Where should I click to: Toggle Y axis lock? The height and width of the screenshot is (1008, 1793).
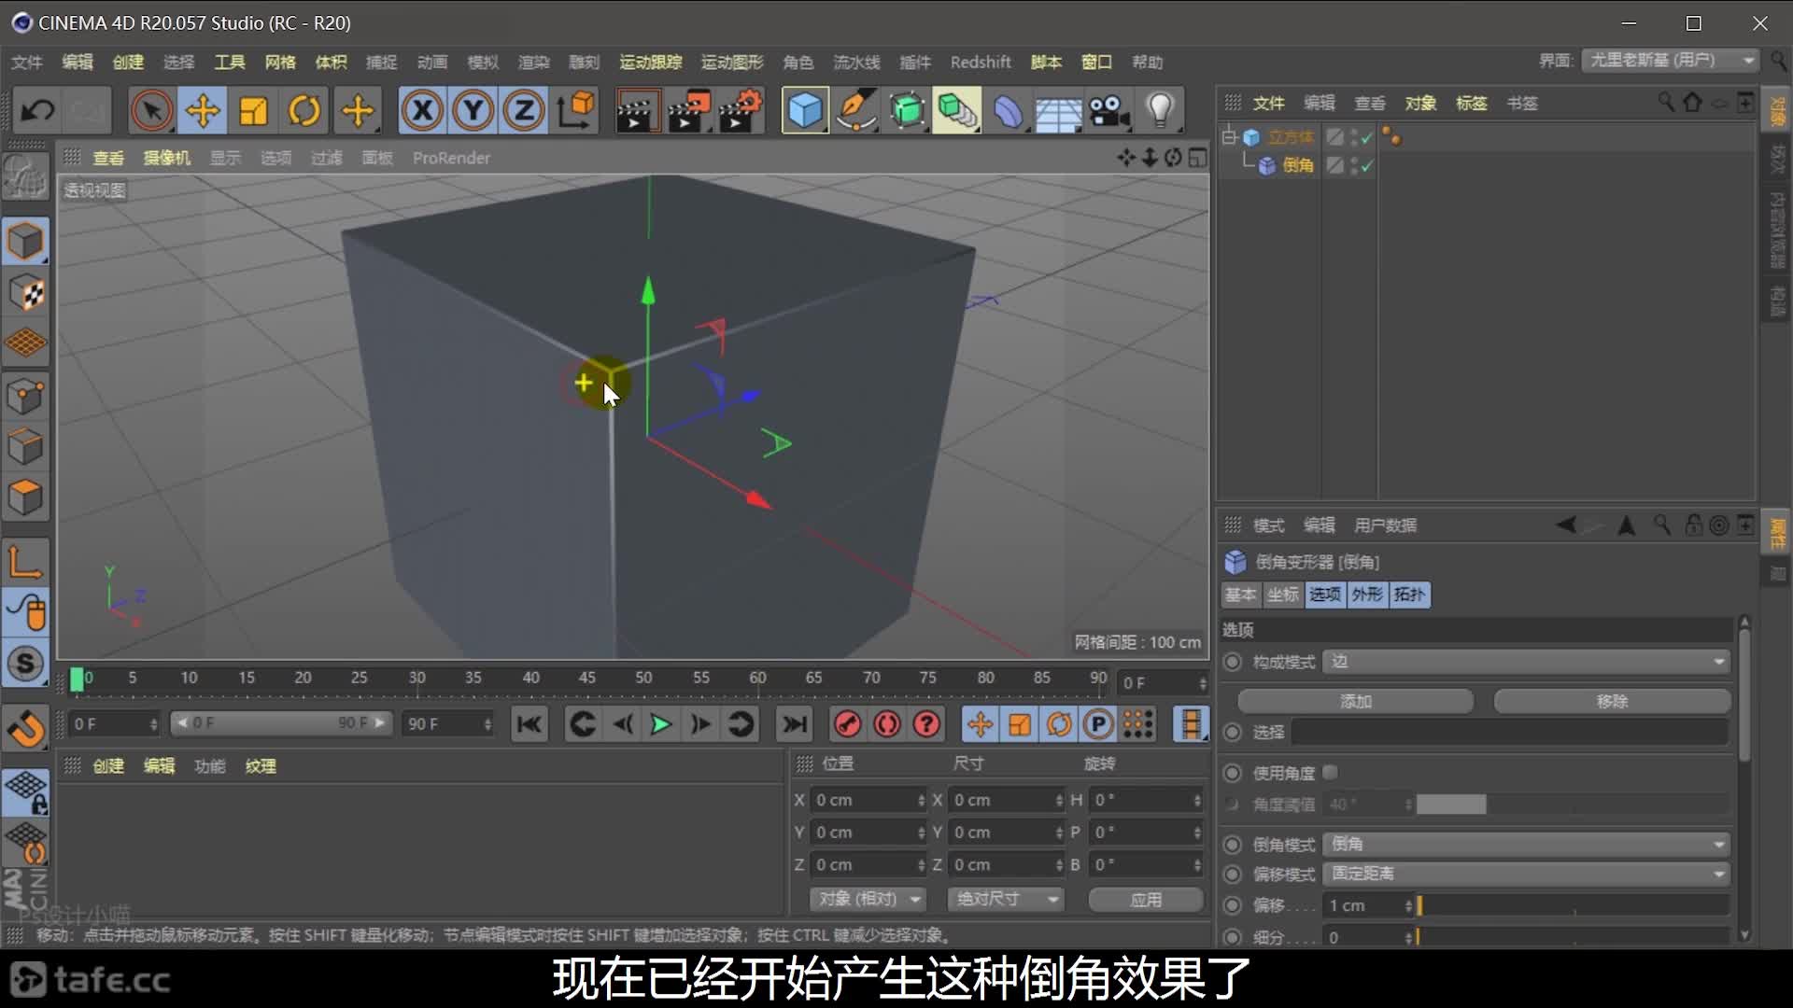pos(473,110)
